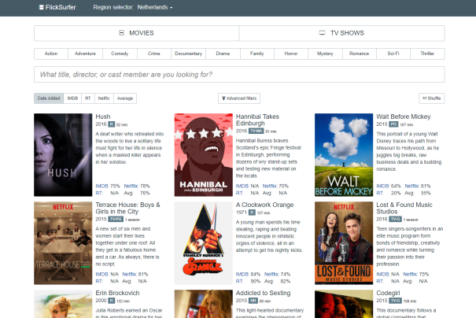476x318 pixels.
Task: Open the Addicted to Sexting poster thumbnail
Action: [x=204, y=304]
